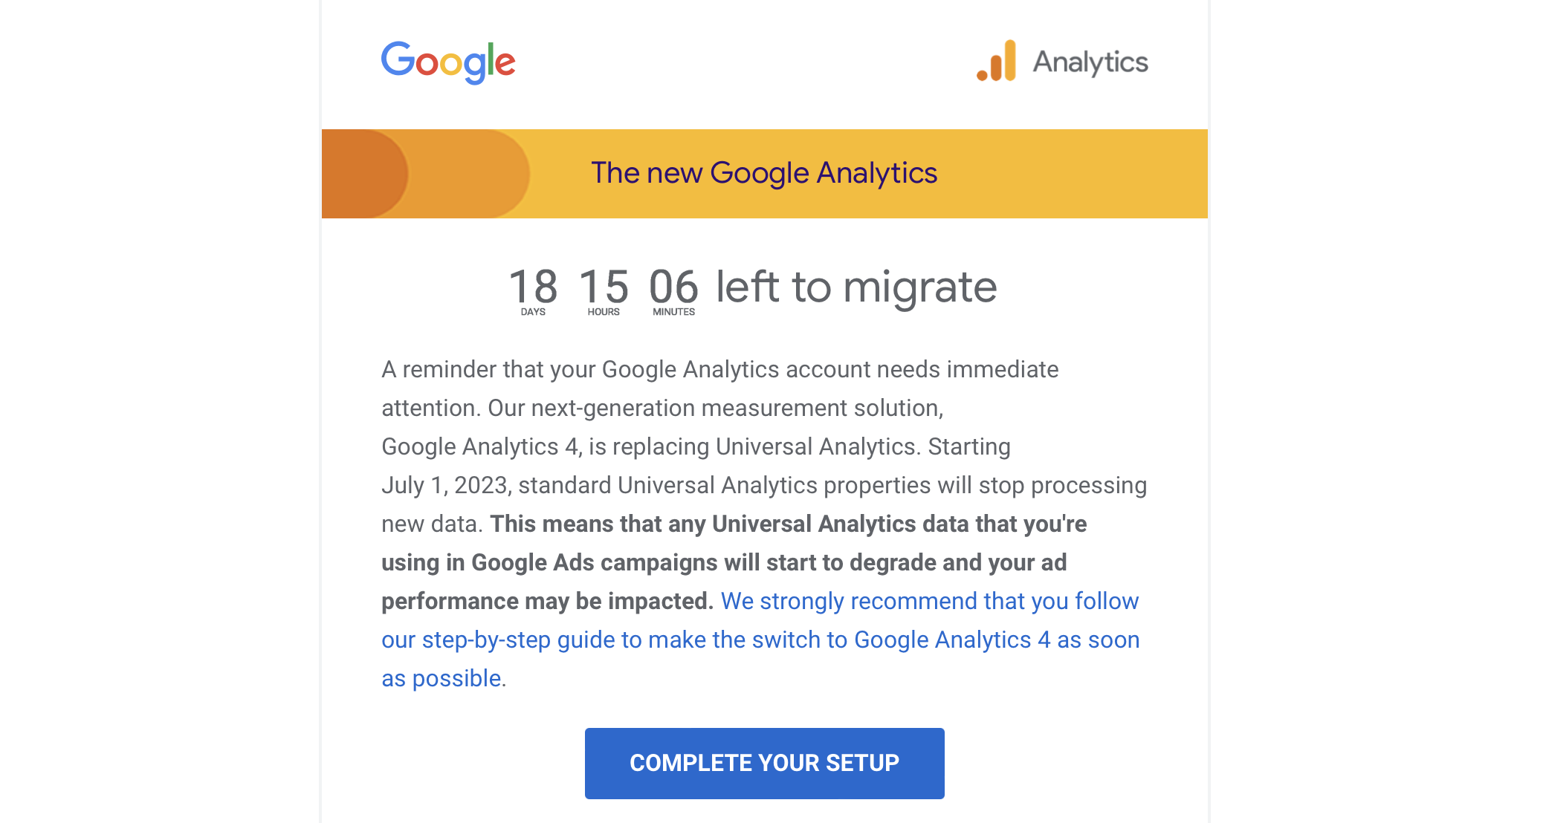Image resolution: width=1546 pixels, height=823 pixels.
Task: Click the orange Analytics bar chart icon
Action: [x=997, y=61]
